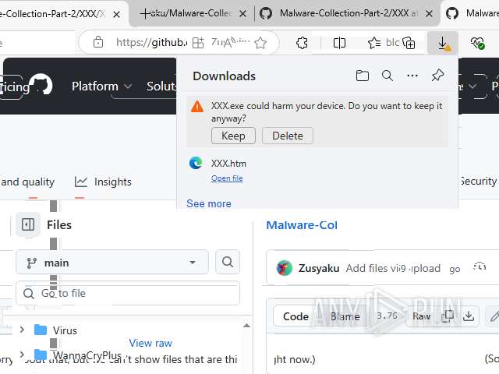Click See more downloads

(x=209, y=203)
